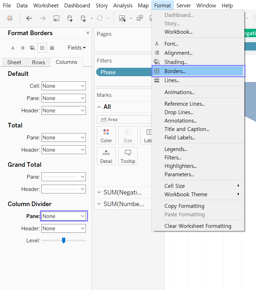Switch to the Columns tab
This screenshot has width=256, height=290.
coord(67,62)
